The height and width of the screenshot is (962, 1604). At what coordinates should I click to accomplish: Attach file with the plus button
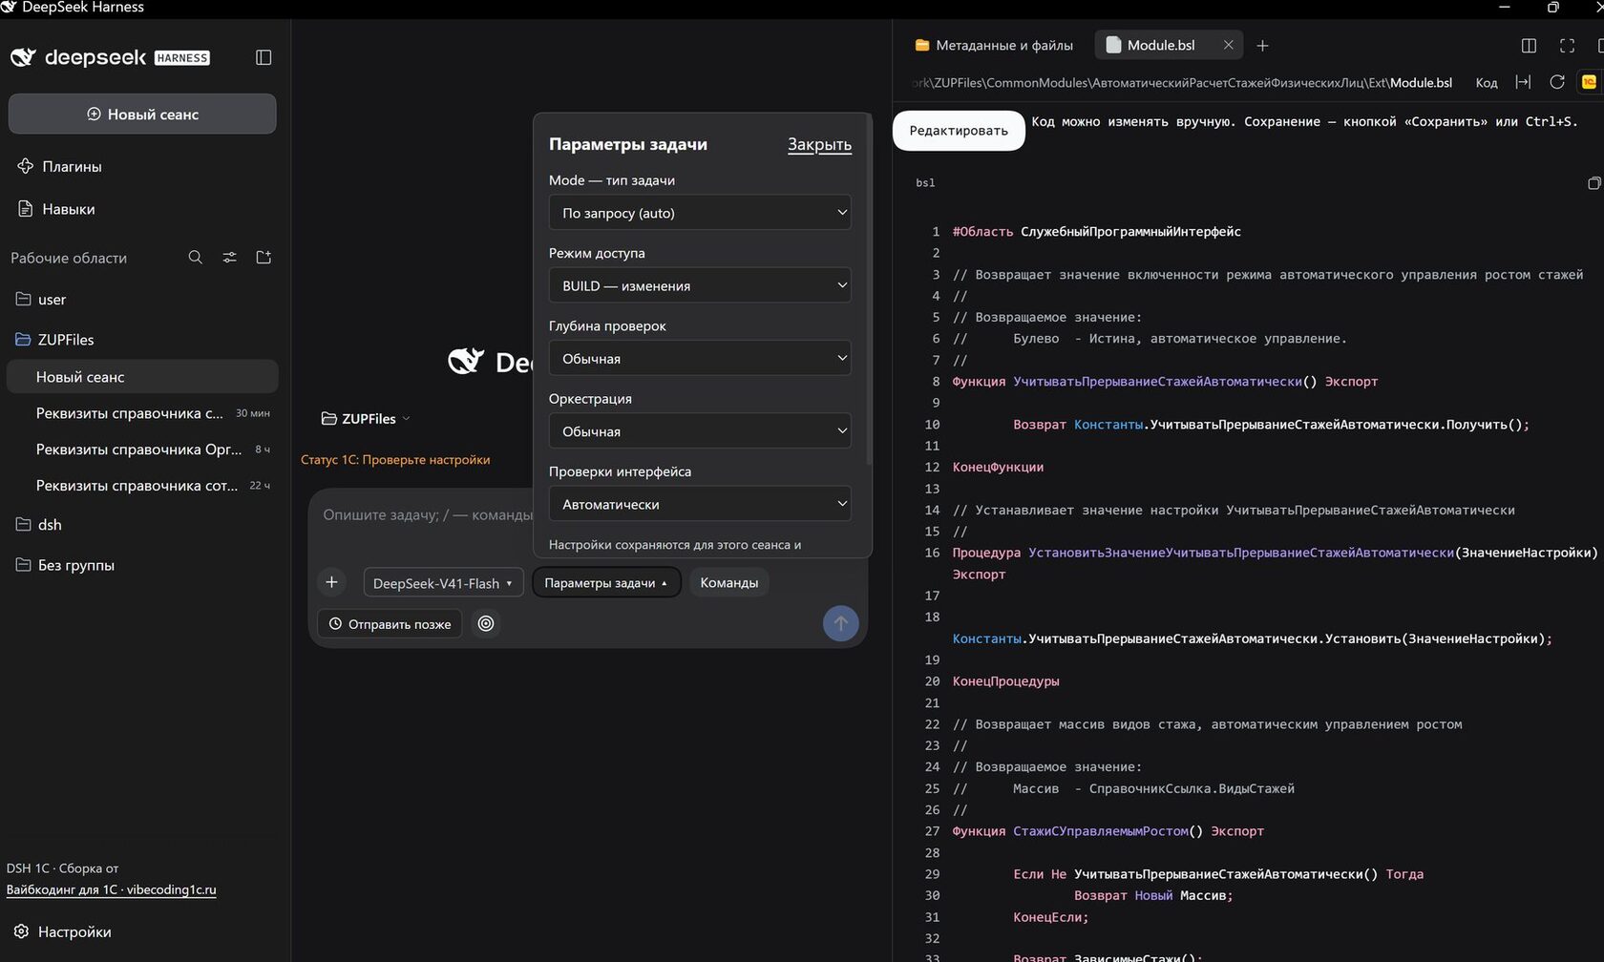coord(332,582)
